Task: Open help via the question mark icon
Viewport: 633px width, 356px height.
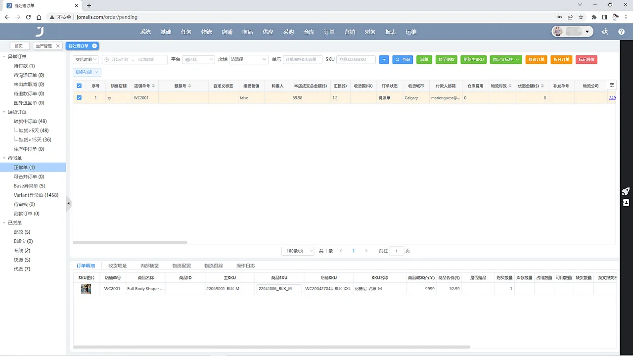Action: (x=622, y=32)
